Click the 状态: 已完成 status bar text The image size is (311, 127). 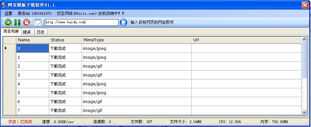pyautogui.click(x=20, y=122)
